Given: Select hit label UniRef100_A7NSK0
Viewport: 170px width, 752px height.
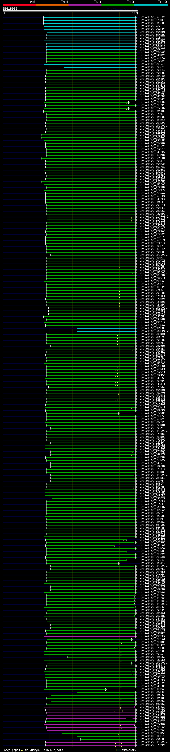Looking at the screenshot, I should pyautogui.click(x=152, y=713).
